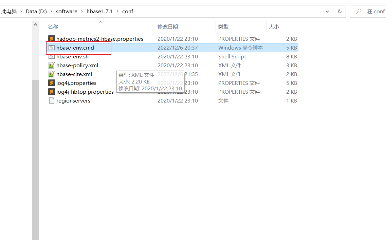Navigate to Data (D:) in breadcrumb
Viewport: 386px width, 240px height.
tap(36, 11)
